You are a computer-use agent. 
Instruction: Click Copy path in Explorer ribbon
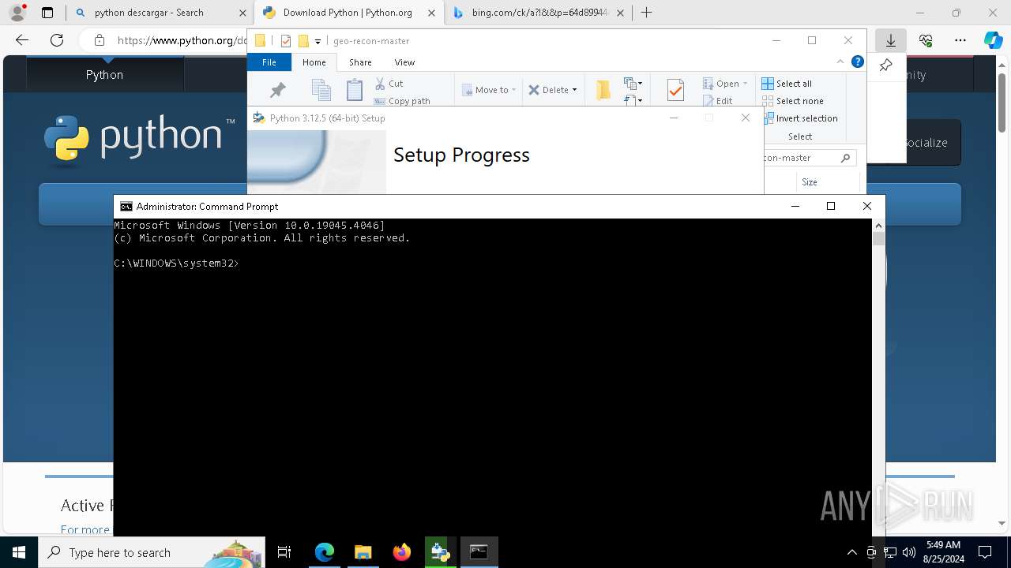[x=403, y=101]
